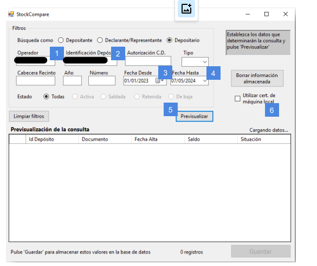Click the Cabecera Recinto input field
This screenshot has height=266, width=317.
(x=36, y=81)
